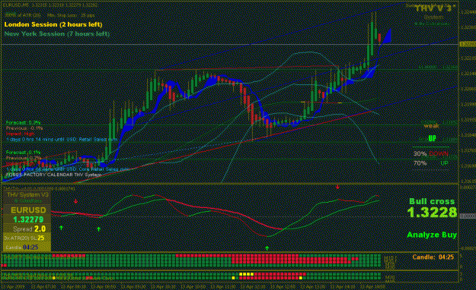Image resolution: width=476 pixels, height=290 pixels.
Task: Click the USD Retail Sales m/m countdown text
Action: (x=62, y=139)
